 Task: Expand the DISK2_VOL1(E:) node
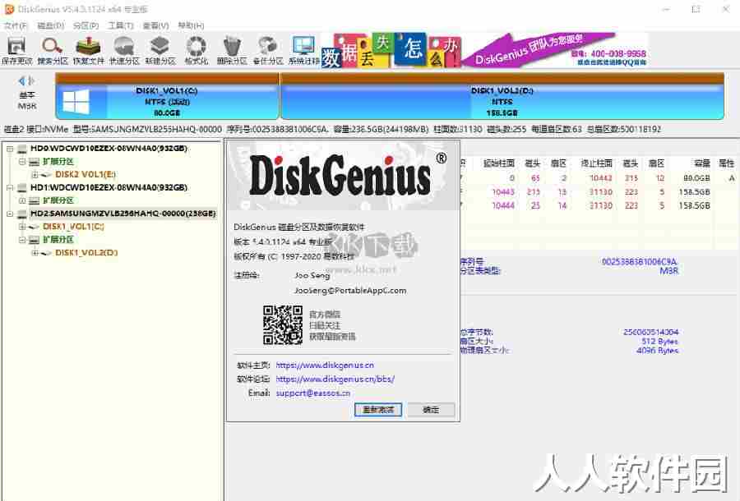coord(35,175)
